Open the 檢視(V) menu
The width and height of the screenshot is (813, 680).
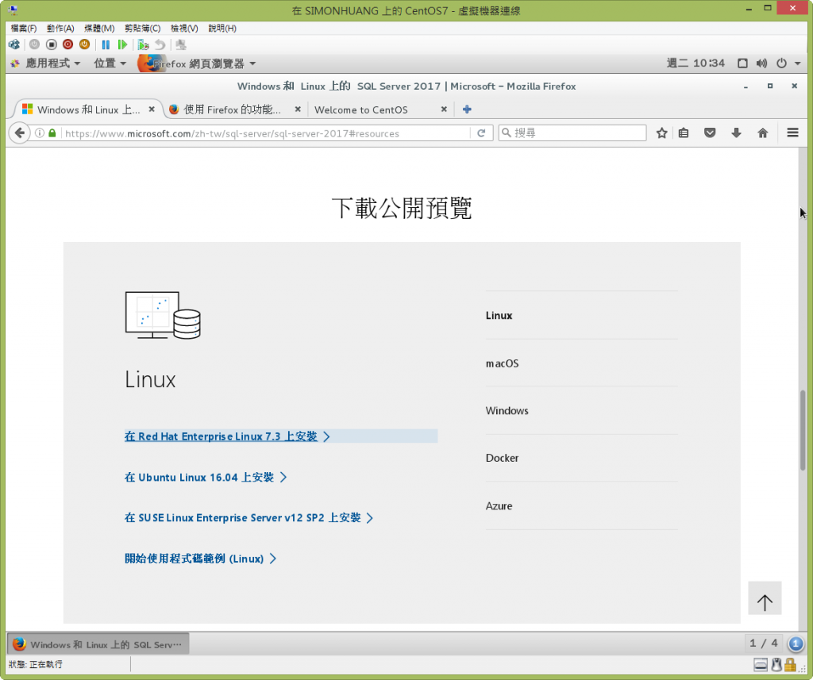pyautogui.click(x=184, y=28)
